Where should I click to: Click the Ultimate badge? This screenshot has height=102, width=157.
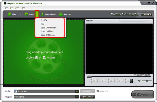[146, 14]
